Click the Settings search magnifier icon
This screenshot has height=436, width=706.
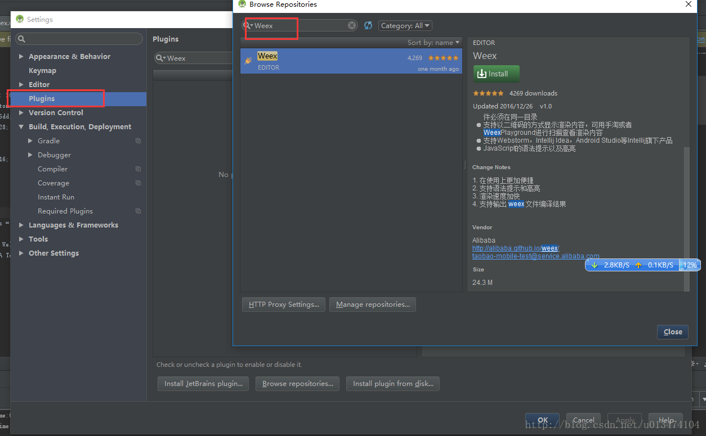[x=22, y=39]
